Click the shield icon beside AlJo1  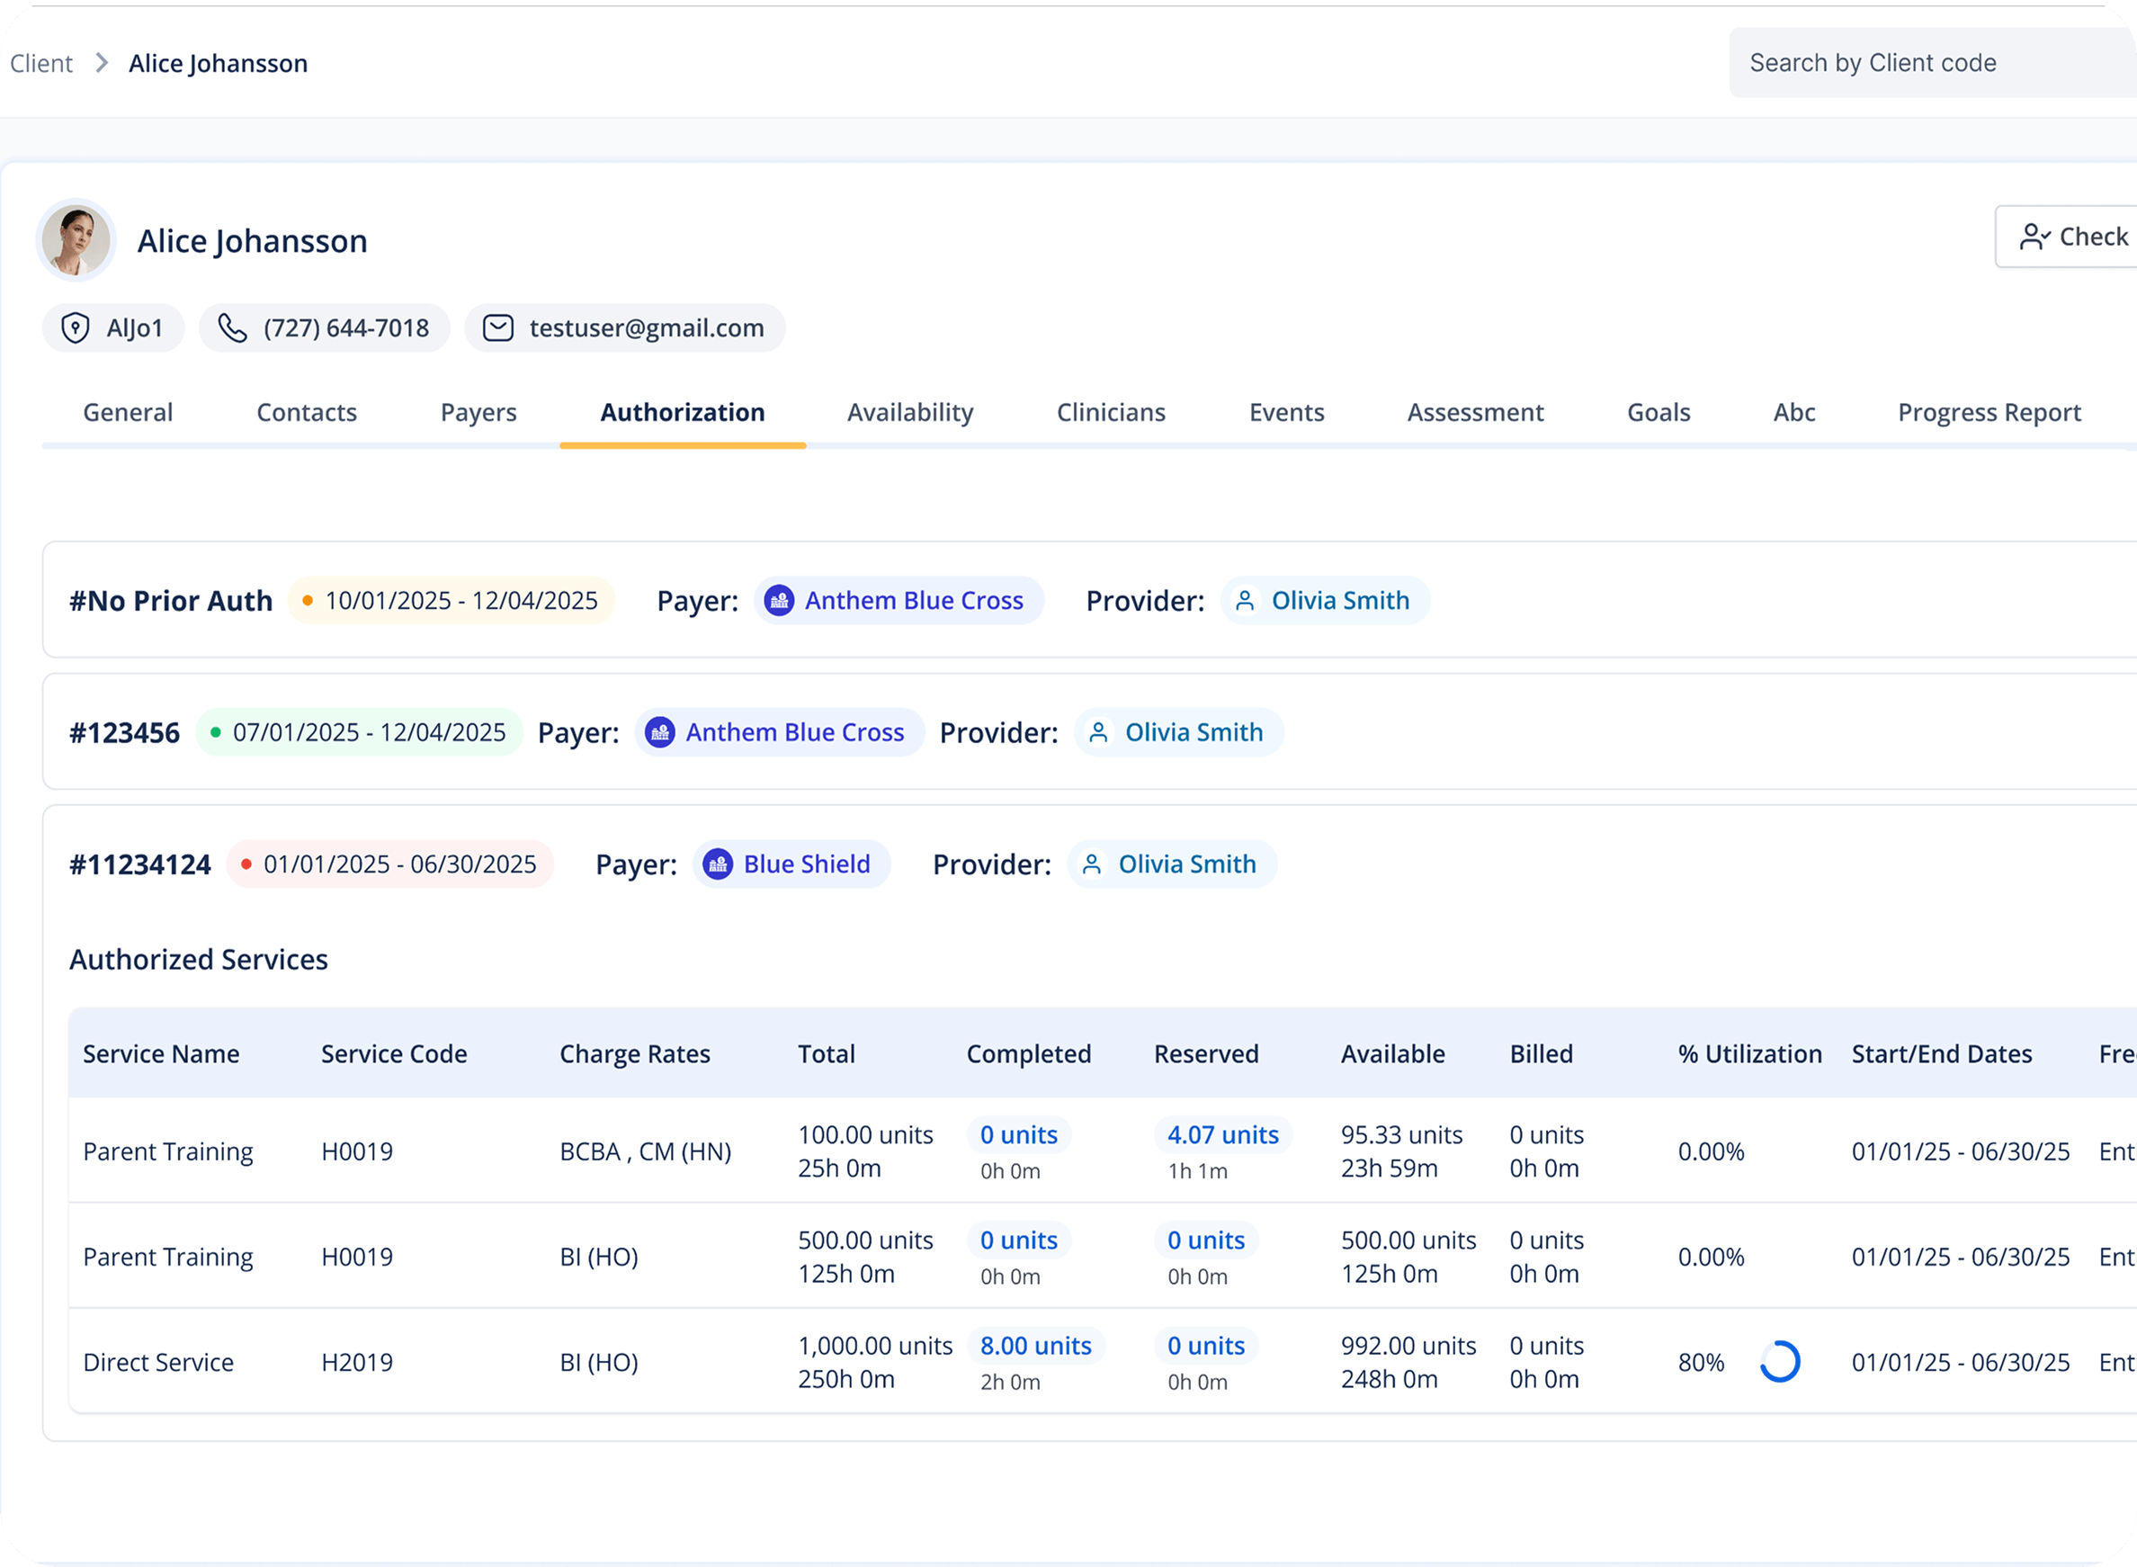point(75,328)
